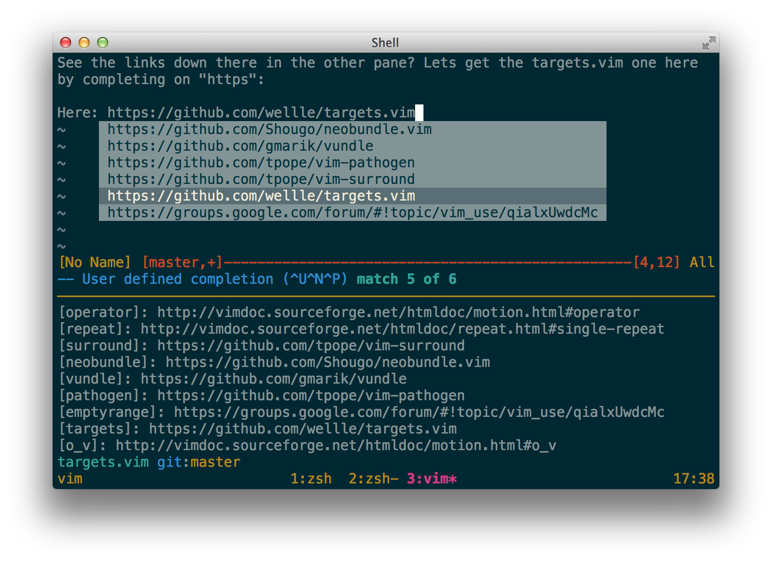772x562 pixels.
Task: Click the 'match 5 of 6' completion status
Action: click(406, 279)
